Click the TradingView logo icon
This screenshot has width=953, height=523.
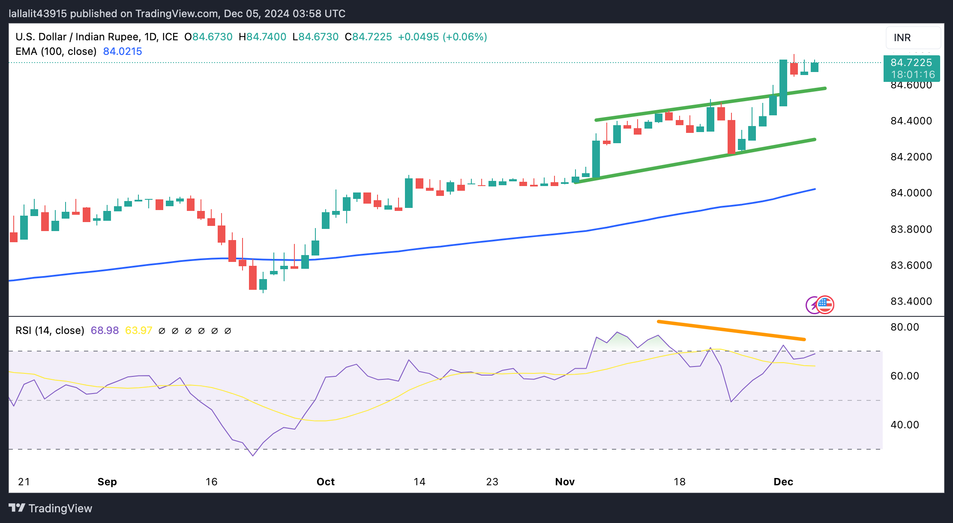[17, 508]
